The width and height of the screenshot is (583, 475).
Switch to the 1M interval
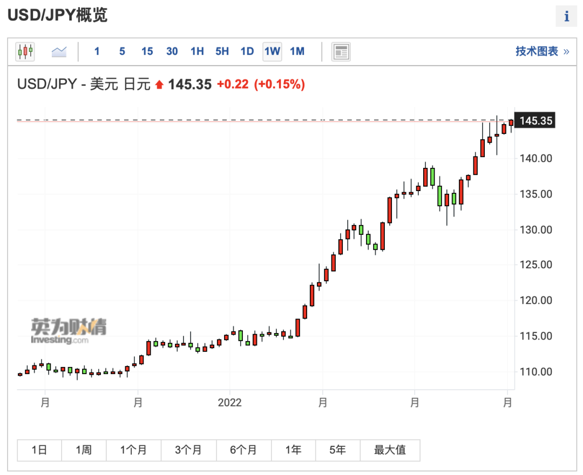pos(297,51)
